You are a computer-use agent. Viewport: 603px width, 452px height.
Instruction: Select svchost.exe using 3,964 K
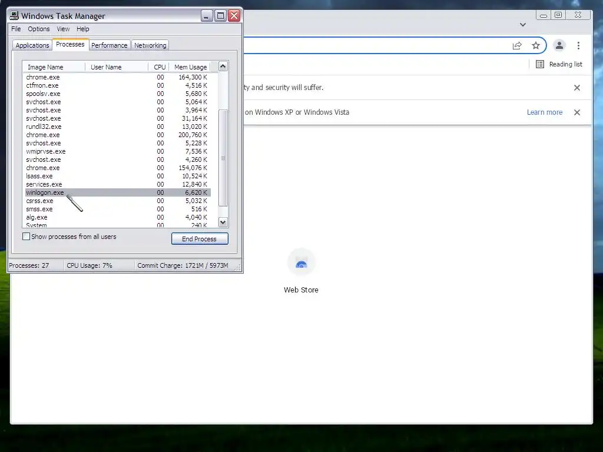pyautogui.click(x=117, y=110)
